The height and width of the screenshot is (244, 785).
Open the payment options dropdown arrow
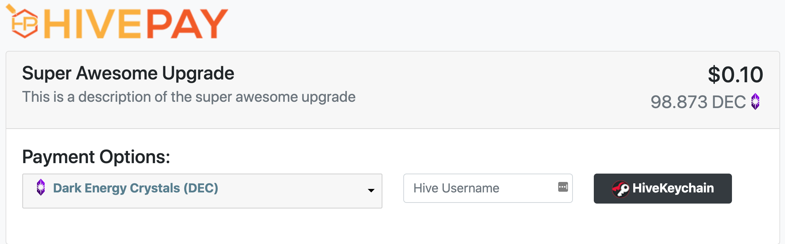[371, 190]
